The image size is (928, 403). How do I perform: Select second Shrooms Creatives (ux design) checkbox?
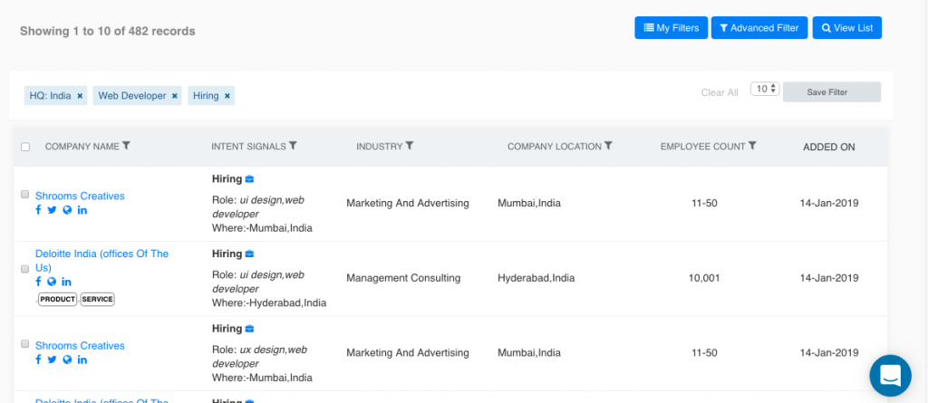(x=24, y=344)
